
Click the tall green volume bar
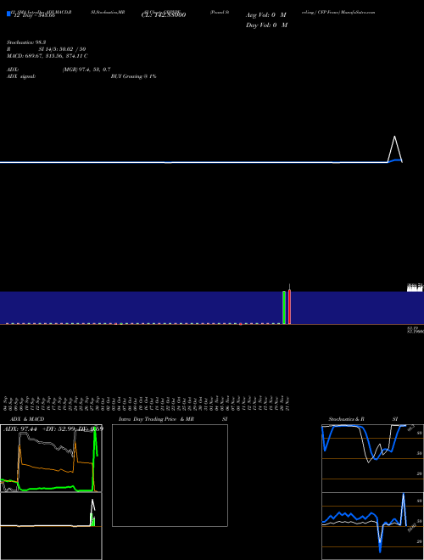(284, 307)
